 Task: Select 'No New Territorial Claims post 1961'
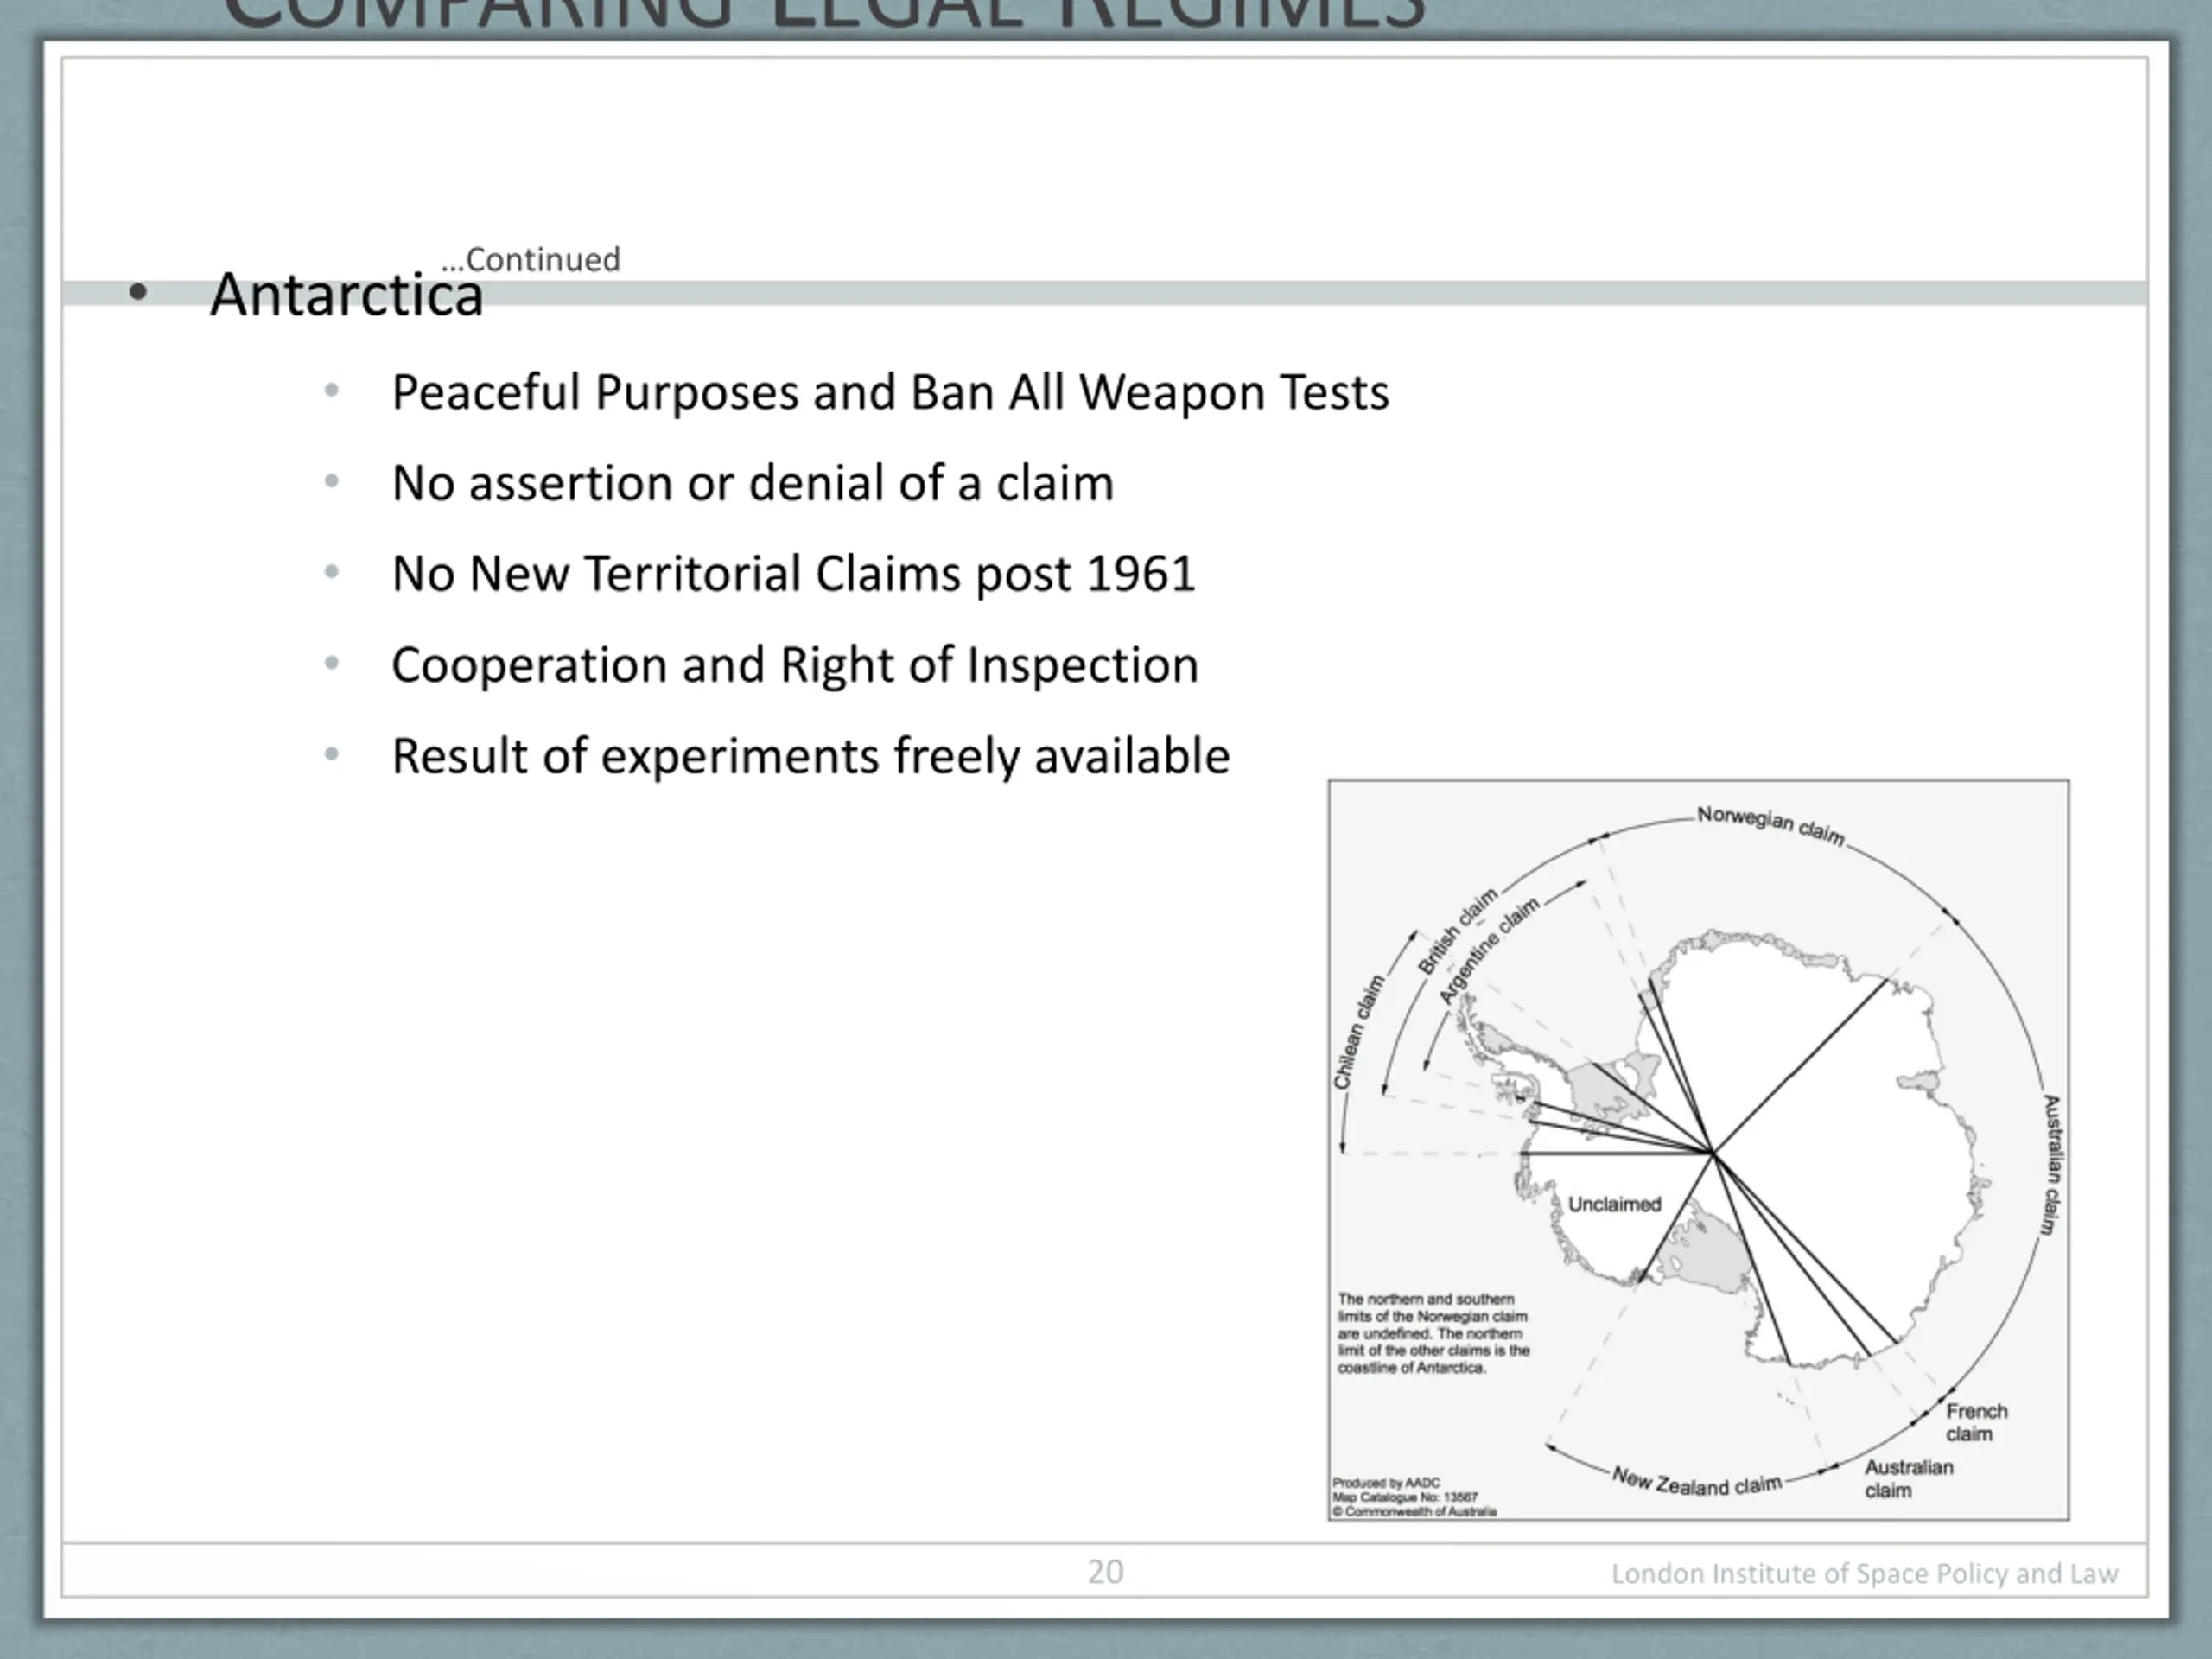pyautogui.click(x=793, y=574)
